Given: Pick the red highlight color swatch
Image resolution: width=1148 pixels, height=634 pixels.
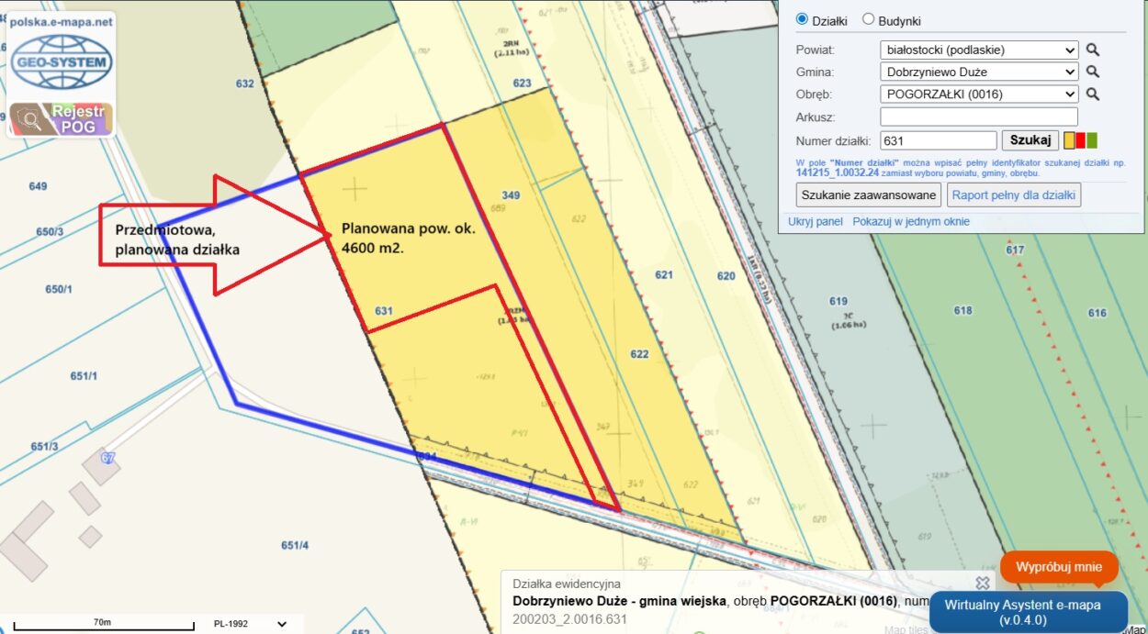Looking at the screenshot, I should pos(1080,140).
